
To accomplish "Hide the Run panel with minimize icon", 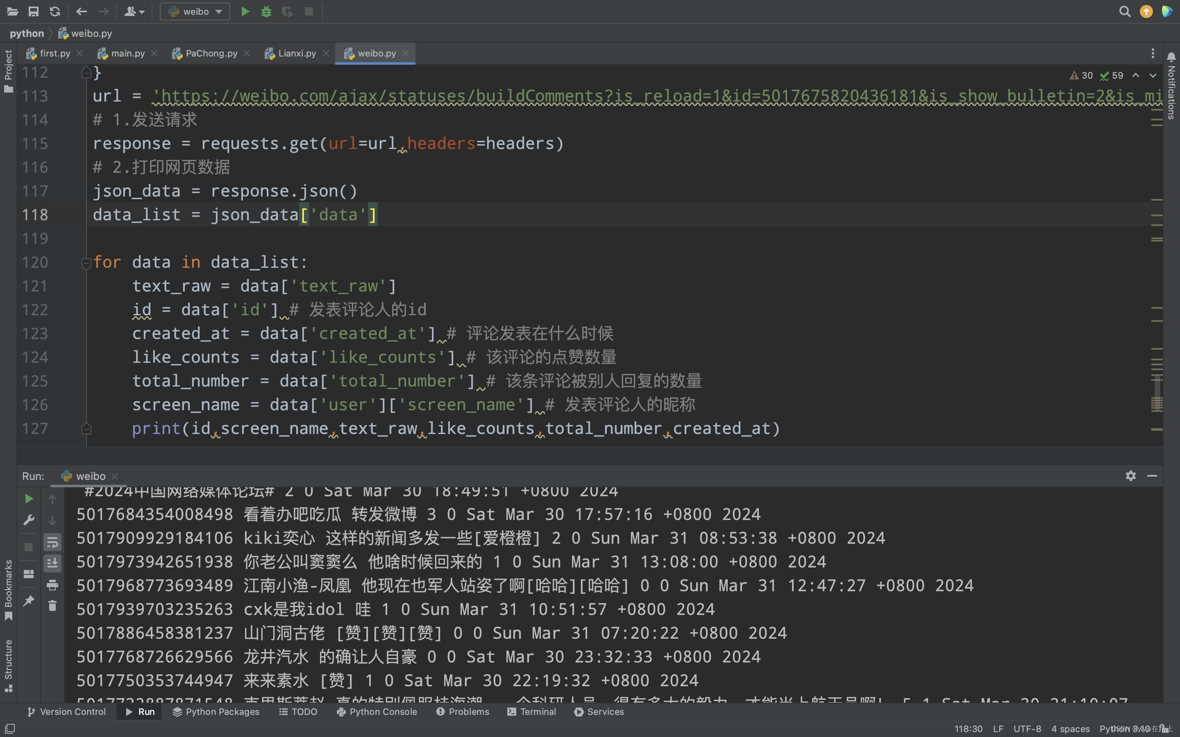I will coord(1152,476).
